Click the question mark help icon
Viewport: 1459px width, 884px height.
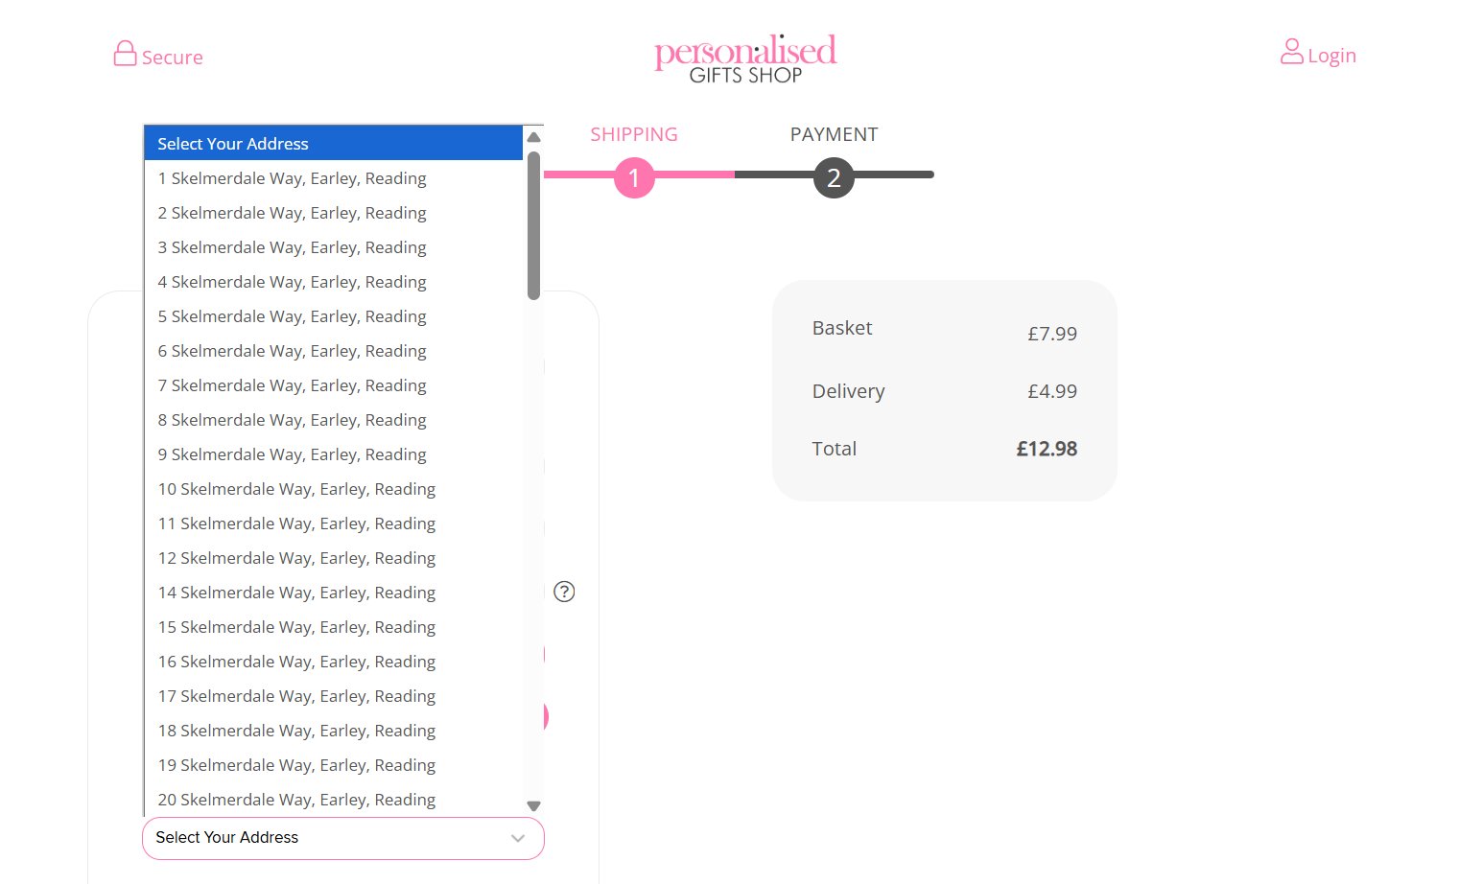565,592
